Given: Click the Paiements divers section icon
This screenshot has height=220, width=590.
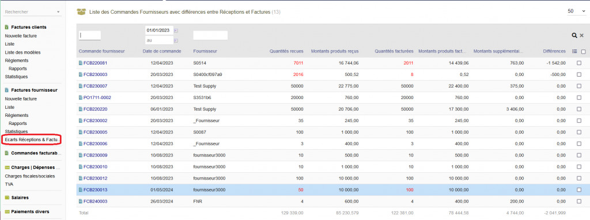Looking at the screenshot, I should pos(7,212).
